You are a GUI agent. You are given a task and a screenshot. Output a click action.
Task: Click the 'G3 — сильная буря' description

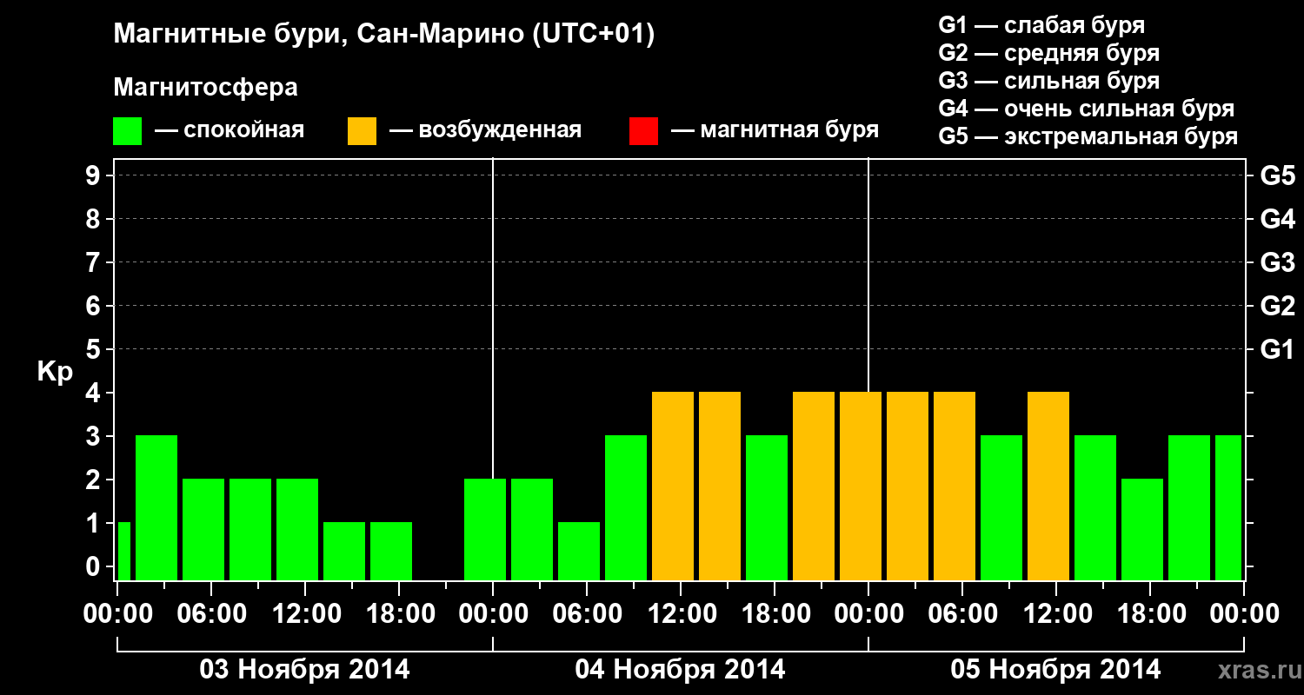point(1048,81)
